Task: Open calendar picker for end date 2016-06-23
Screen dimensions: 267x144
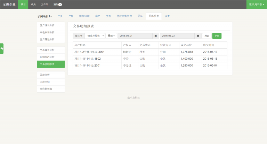Action: [x=198, y=36]
